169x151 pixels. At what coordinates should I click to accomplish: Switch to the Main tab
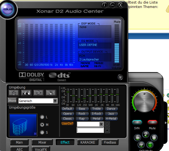coord(20,142)
